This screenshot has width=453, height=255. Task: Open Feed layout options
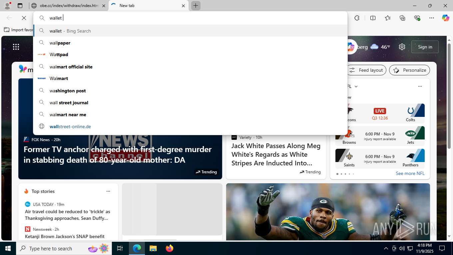click(366, 70)
